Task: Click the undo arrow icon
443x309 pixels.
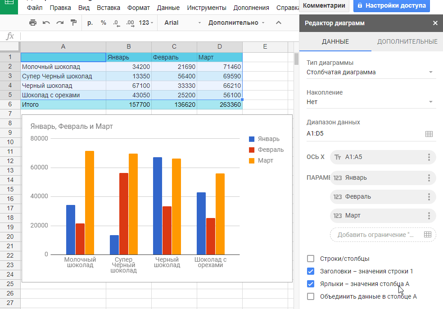Action: coord(46,23)
